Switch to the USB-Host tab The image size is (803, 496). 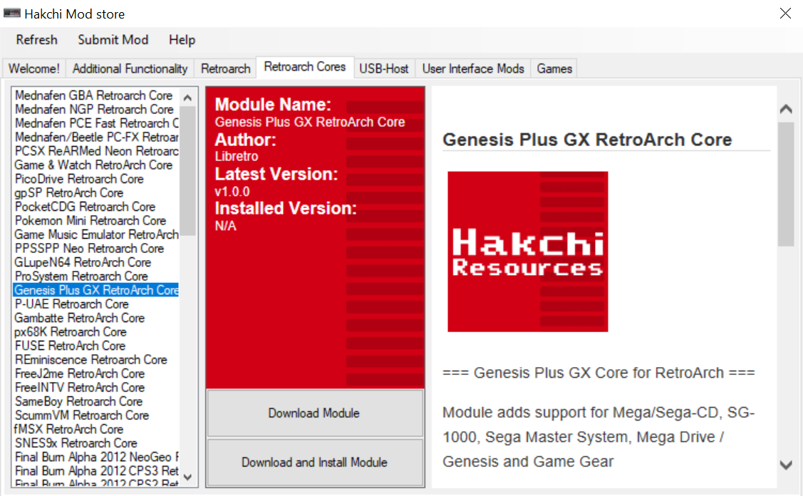[384, 68]
